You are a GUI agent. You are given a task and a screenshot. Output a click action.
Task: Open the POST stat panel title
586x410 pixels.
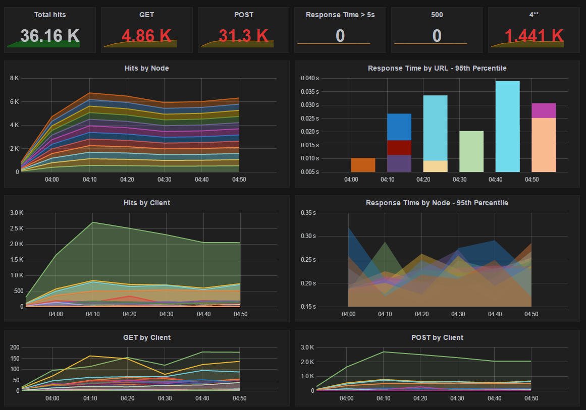click(x=243, y=15)
